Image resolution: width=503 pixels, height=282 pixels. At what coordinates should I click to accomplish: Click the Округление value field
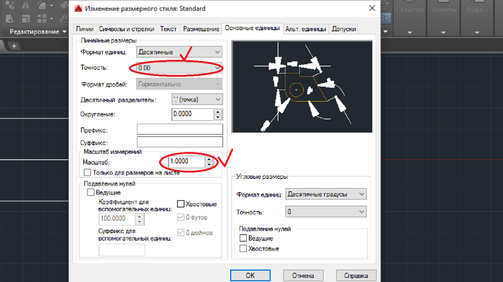click(192, 114)
